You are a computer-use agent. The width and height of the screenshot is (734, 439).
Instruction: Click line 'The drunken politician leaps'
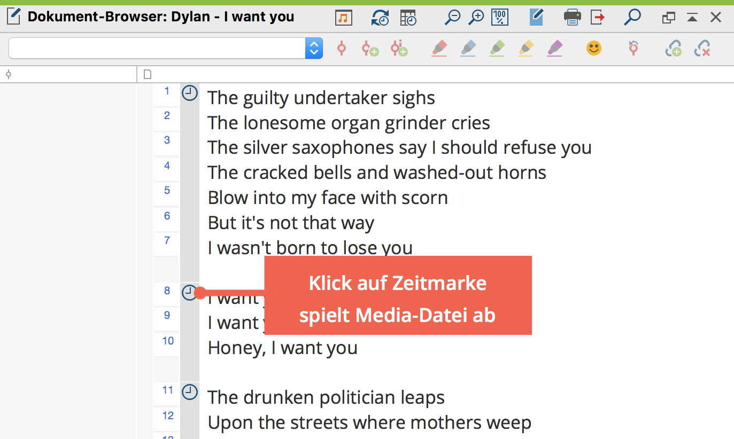click(x=326, y=397)
